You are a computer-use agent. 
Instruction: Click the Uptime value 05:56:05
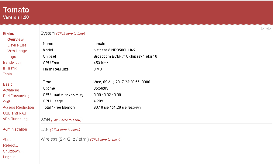coord(101,88)
